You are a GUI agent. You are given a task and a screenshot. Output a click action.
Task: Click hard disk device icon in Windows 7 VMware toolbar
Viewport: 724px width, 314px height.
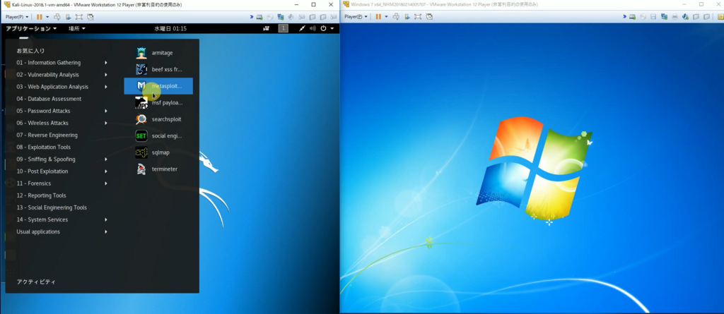click(x=632, y=17)
